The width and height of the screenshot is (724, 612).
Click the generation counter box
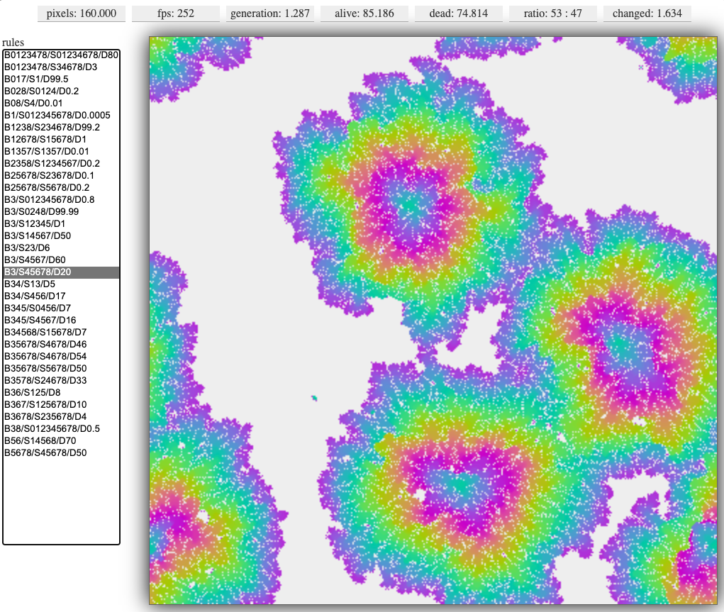[270, 13]
